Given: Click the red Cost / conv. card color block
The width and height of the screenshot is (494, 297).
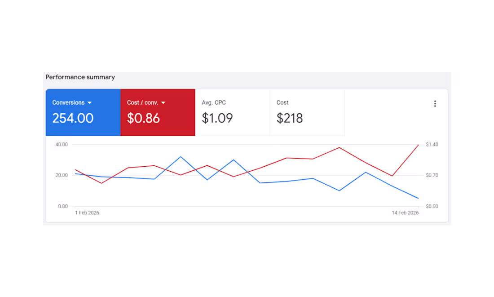Looking at the screenshot, I should click(180, 128).
